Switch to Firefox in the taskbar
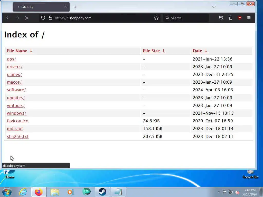The image size is (263, 197). tap(39, 192)
